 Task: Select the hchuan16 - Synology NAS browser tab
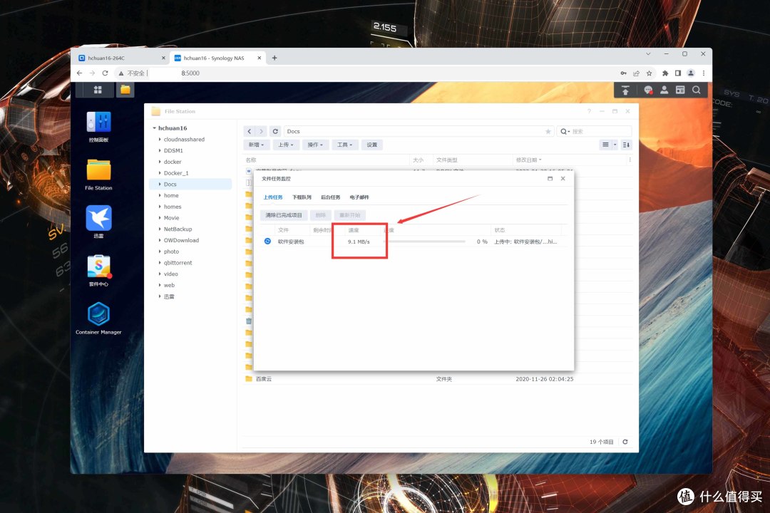click(217, 58)
